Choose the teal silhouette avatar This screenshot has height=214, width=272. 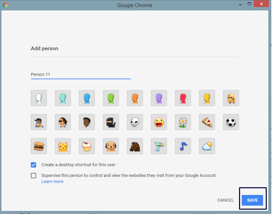tap(63, 98)
